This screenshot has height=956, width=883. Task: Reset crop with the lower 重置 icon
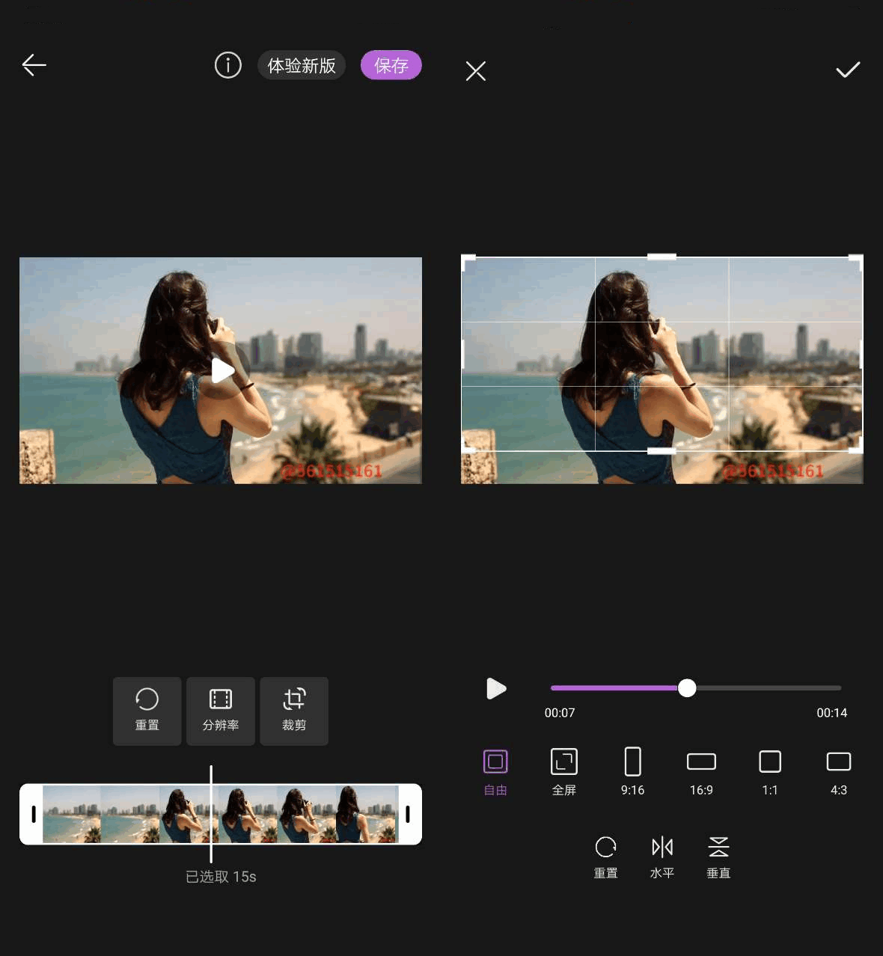pos(606,857)
